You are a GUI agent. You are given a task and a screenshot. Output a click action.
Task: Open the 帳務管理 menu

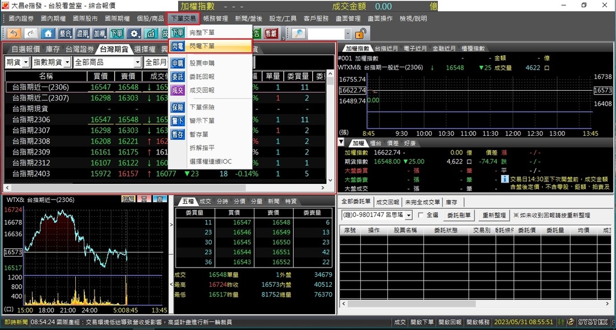[x=215, y=19]
